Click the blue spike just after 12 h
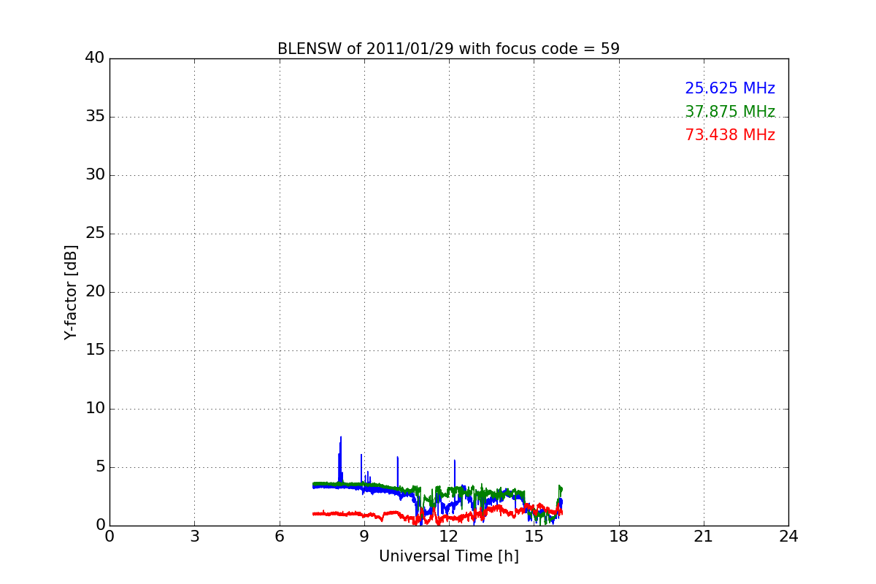 click(x=455, y=478)
